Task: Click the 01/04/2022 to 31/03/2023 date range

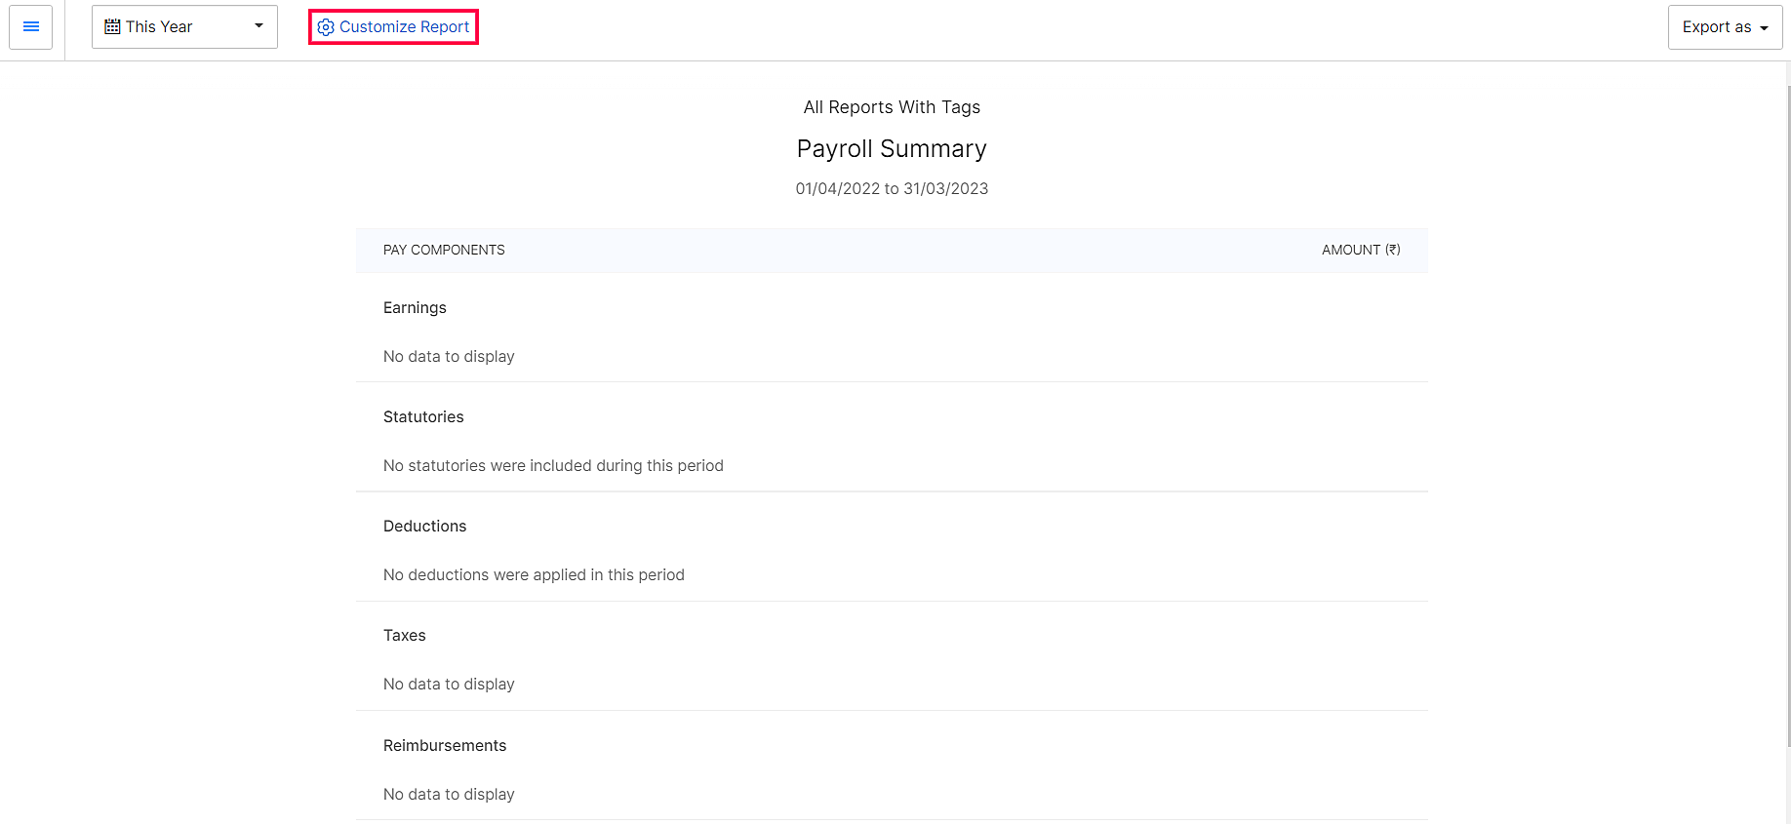Action: click(x=892, y=189)
